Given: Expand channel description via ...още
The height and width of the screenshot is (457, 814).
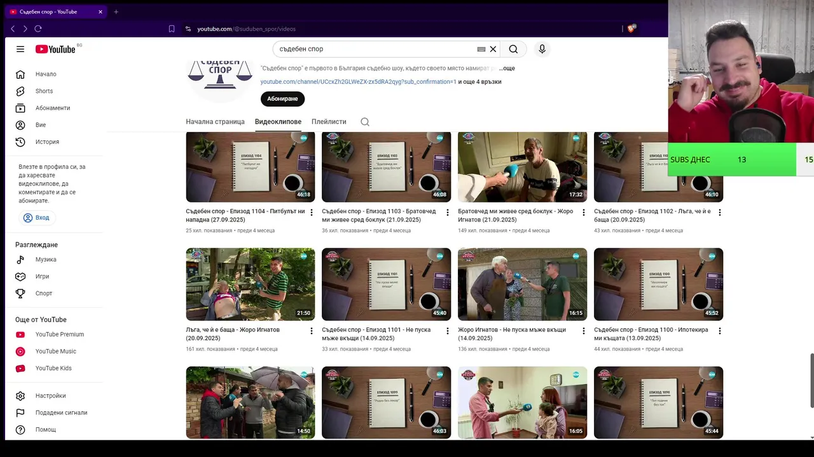Looking at the screenshot, I should click(507, 68).
